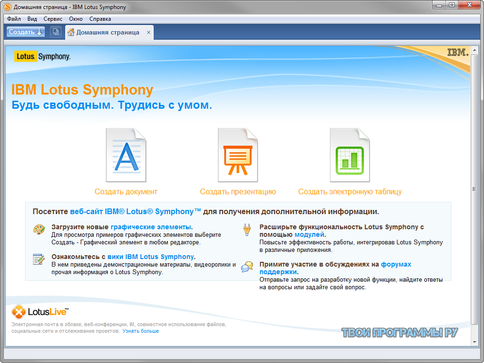Click the vertical scrollbar up arrow
The image size is (484, 363).
point(475,50)
